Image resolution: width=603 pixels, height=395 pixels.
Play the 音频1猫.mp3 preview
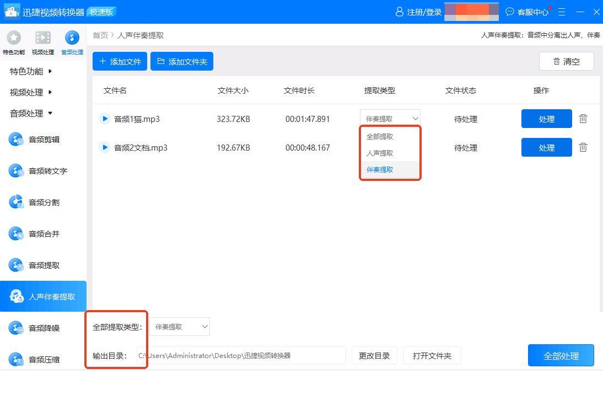coord(104,119)
